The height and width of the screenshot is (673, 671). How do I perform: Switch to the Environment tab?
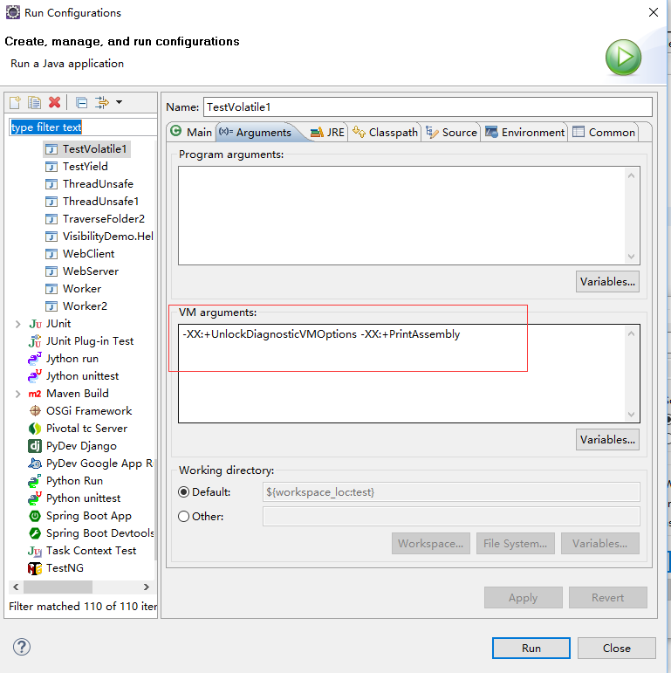point(525,132)
